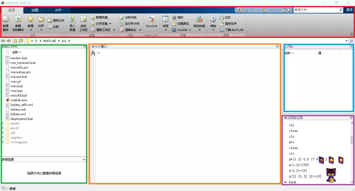Expand the util folder node
The height and width of the screenshot is (191, 355).
[3, 133]
